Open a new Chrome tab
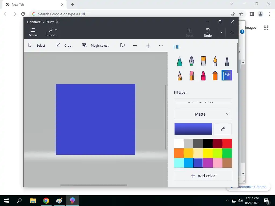 pos(73,5)
